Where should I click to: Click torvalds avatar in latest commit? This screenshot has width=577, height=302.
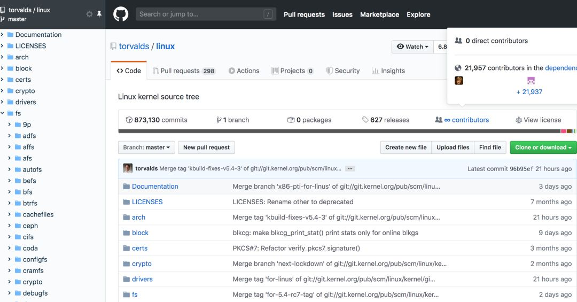[x=128, y=168]
